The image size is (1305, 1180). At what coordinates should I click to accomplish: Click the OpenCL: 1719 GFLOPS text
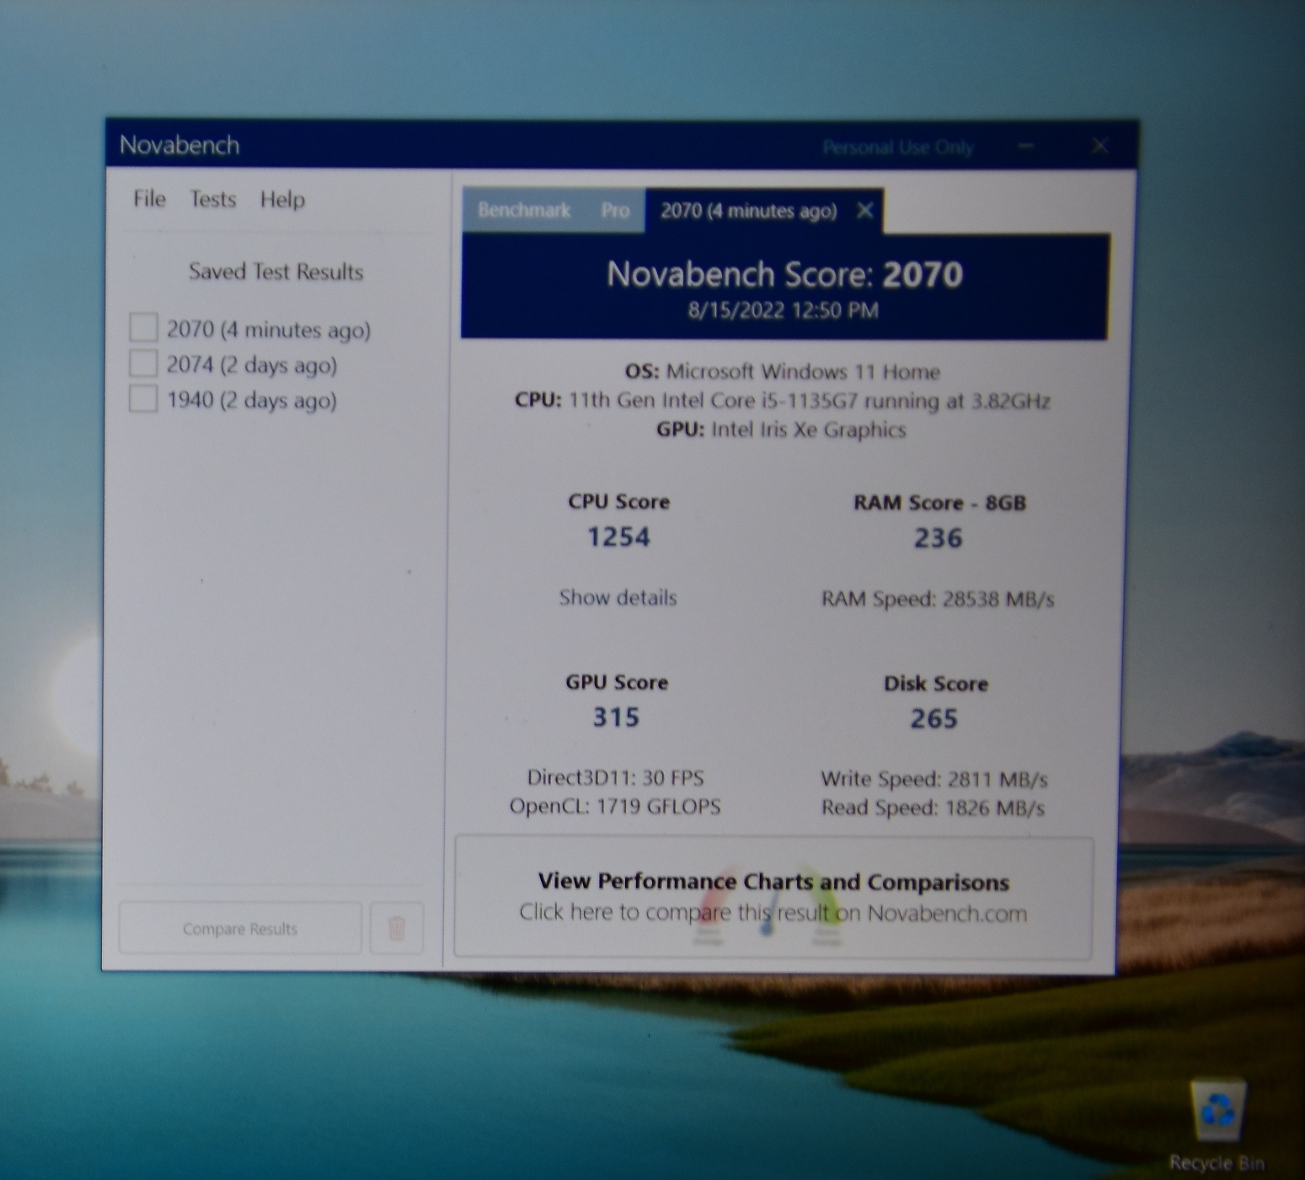pyautogui.click(x=615, y=807)
